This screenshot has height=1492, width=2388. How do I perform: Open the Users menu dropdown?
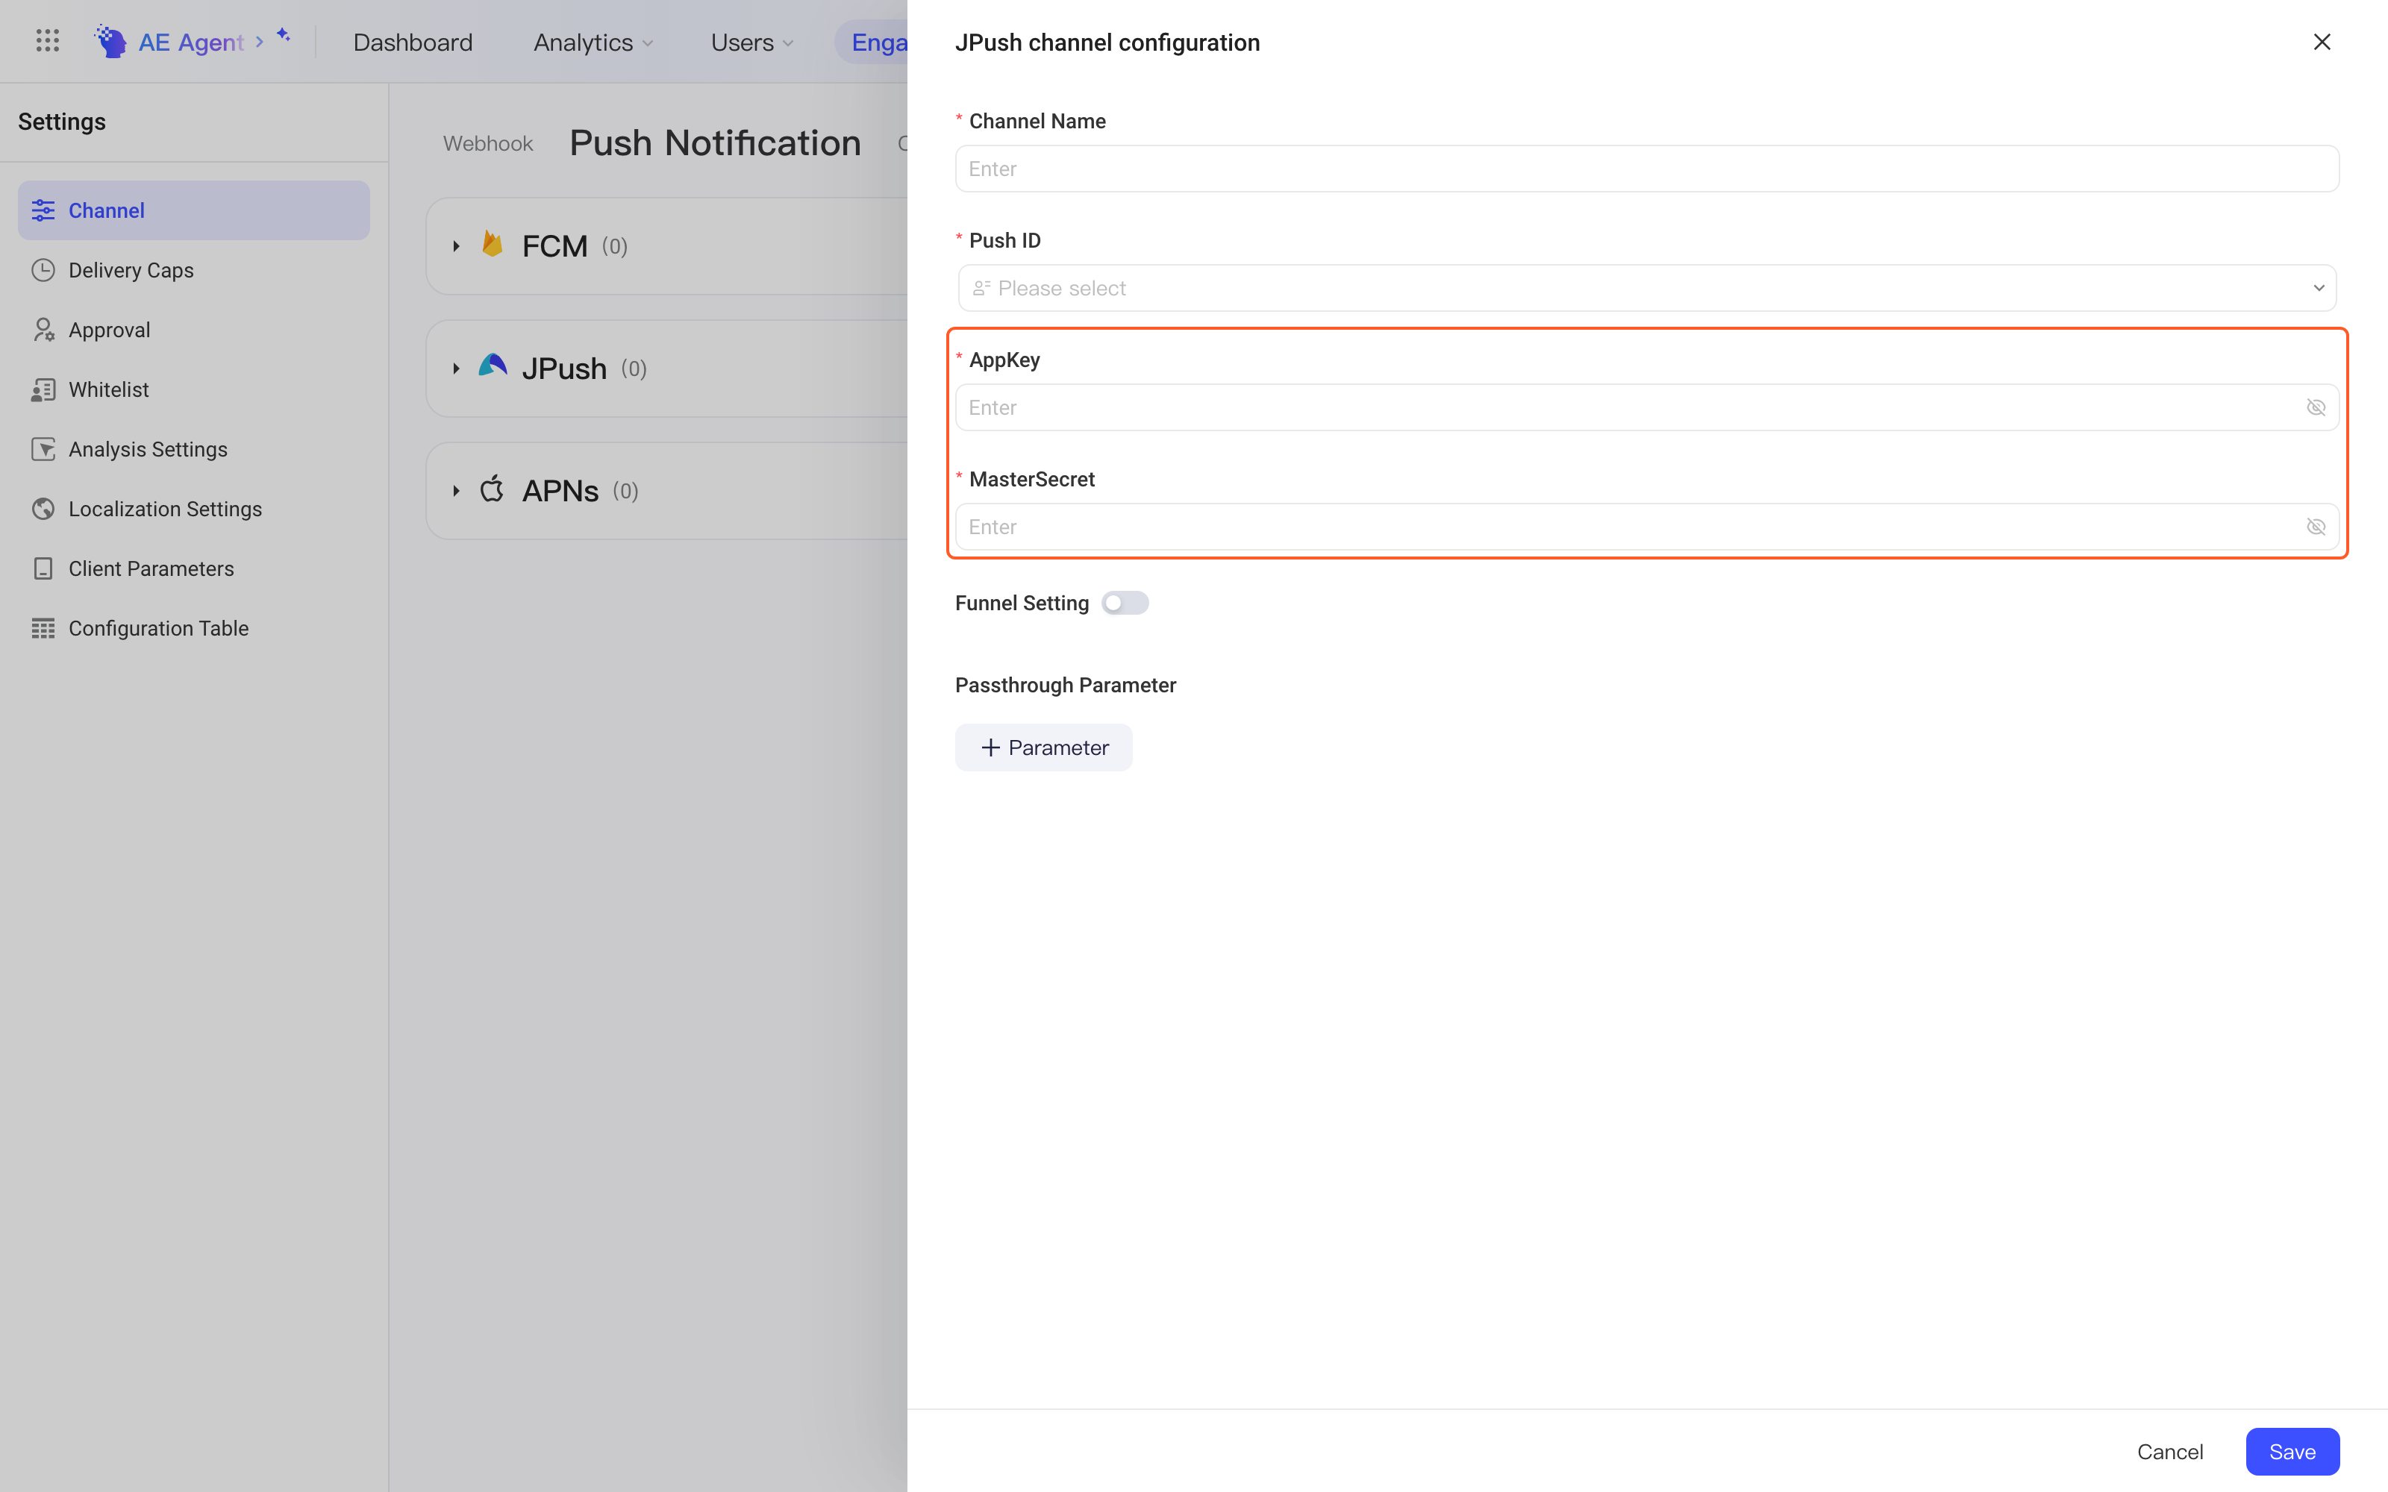[x=752, y=43]
